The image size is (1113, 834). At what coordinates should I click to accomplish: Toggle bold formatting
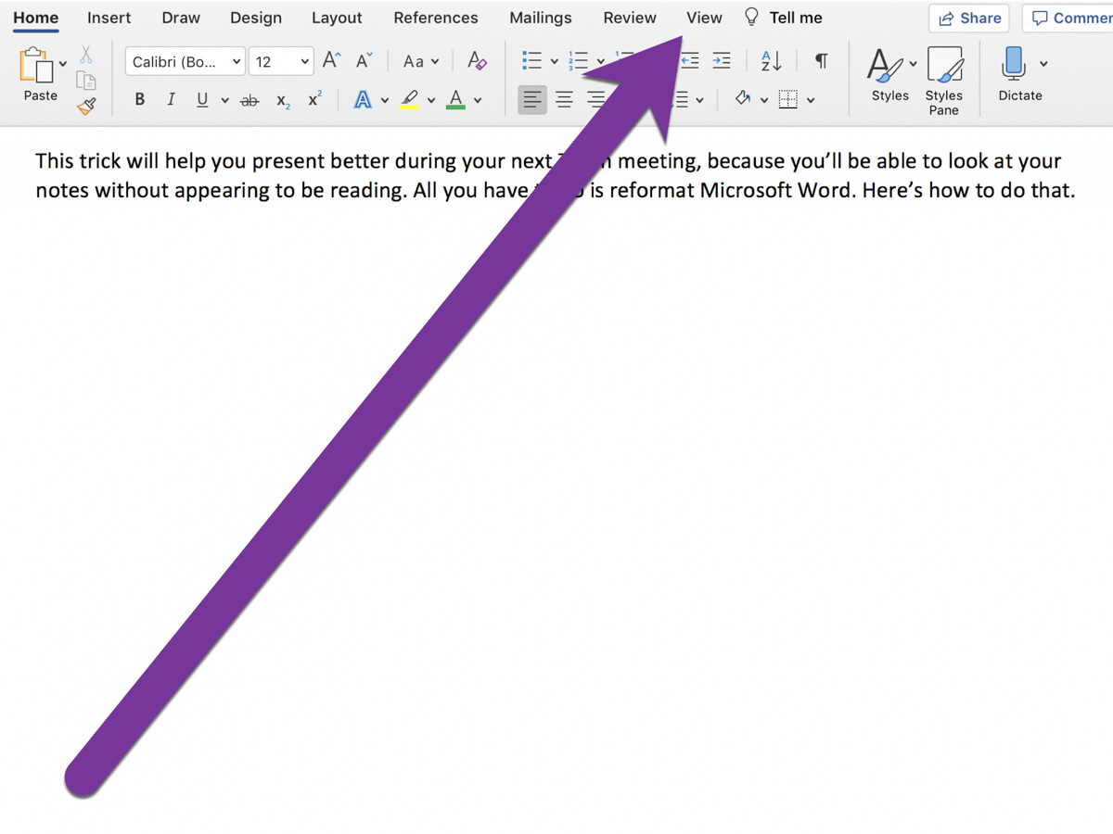coord(139,100)
